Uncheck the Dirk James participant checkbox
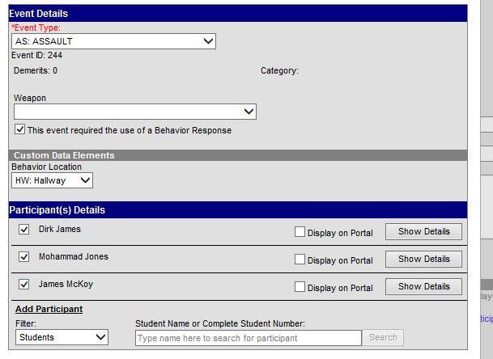The width and height of the screenshot is (493, 359). (24, 229)
